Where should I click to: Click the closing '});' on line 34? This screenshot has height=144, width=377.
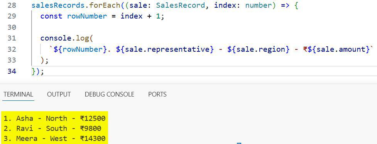[37, 71]
